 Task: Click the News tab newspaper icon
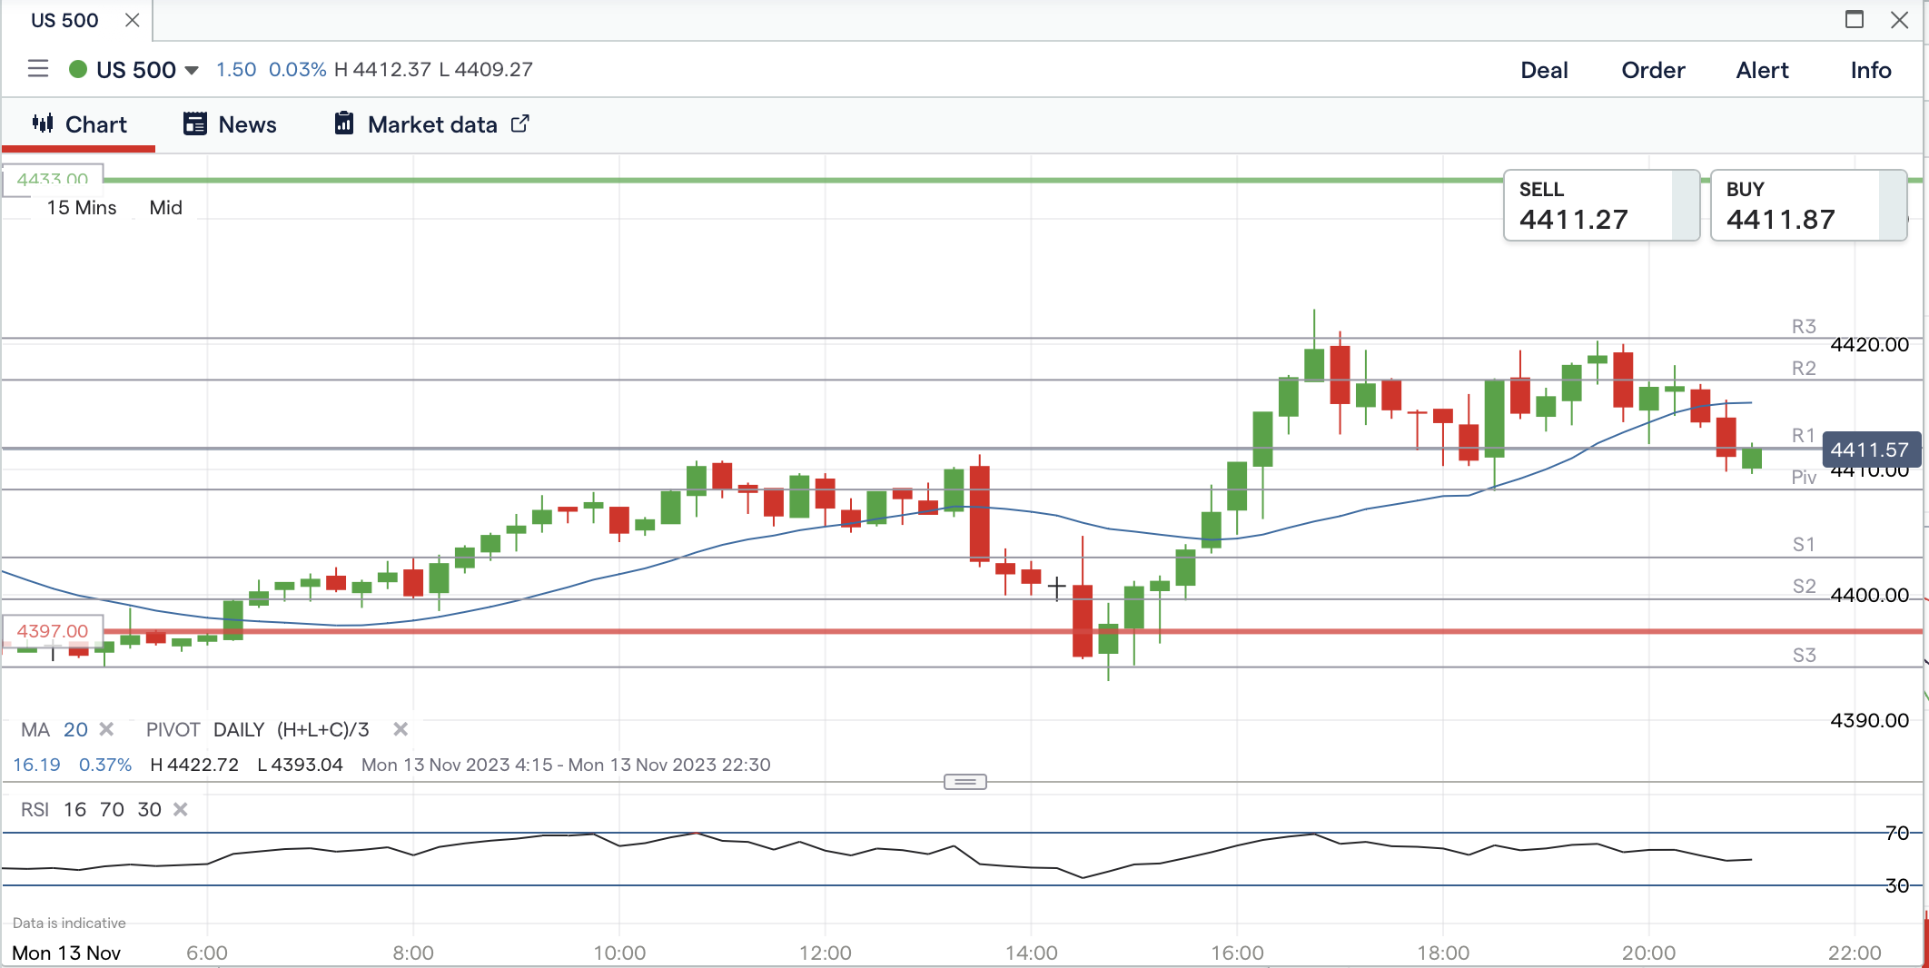(x=195, y=123)
